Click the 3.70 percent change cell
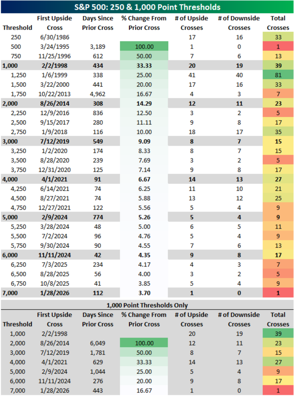 tap(144, 293)
